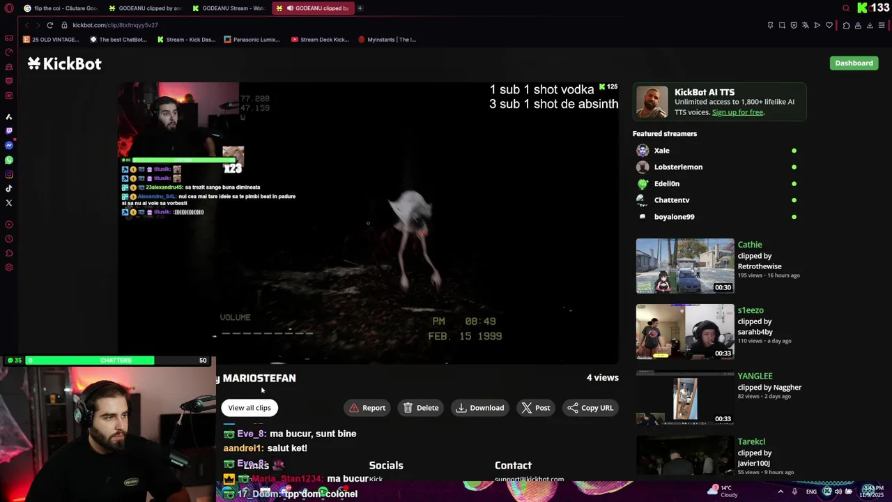The image size is (892, 502).
Task: Open the sidebar settings gear icon
Action: 9,268
